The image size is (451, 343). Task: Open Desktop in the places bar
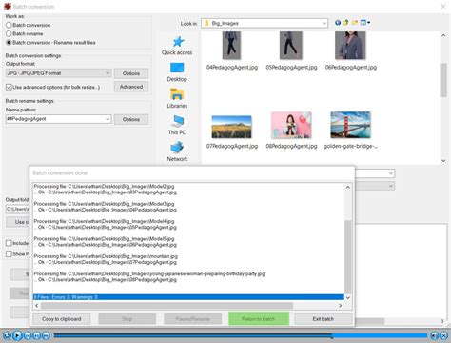[177, 72]
